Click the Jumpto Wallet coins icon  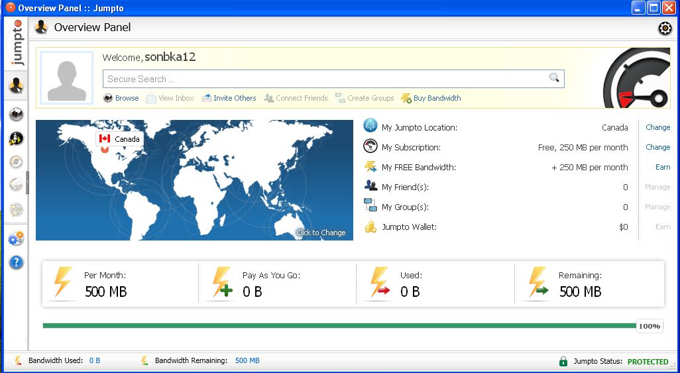(370, 227)
